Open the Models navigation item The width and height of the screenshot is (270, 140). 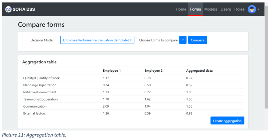pos(211,9)
